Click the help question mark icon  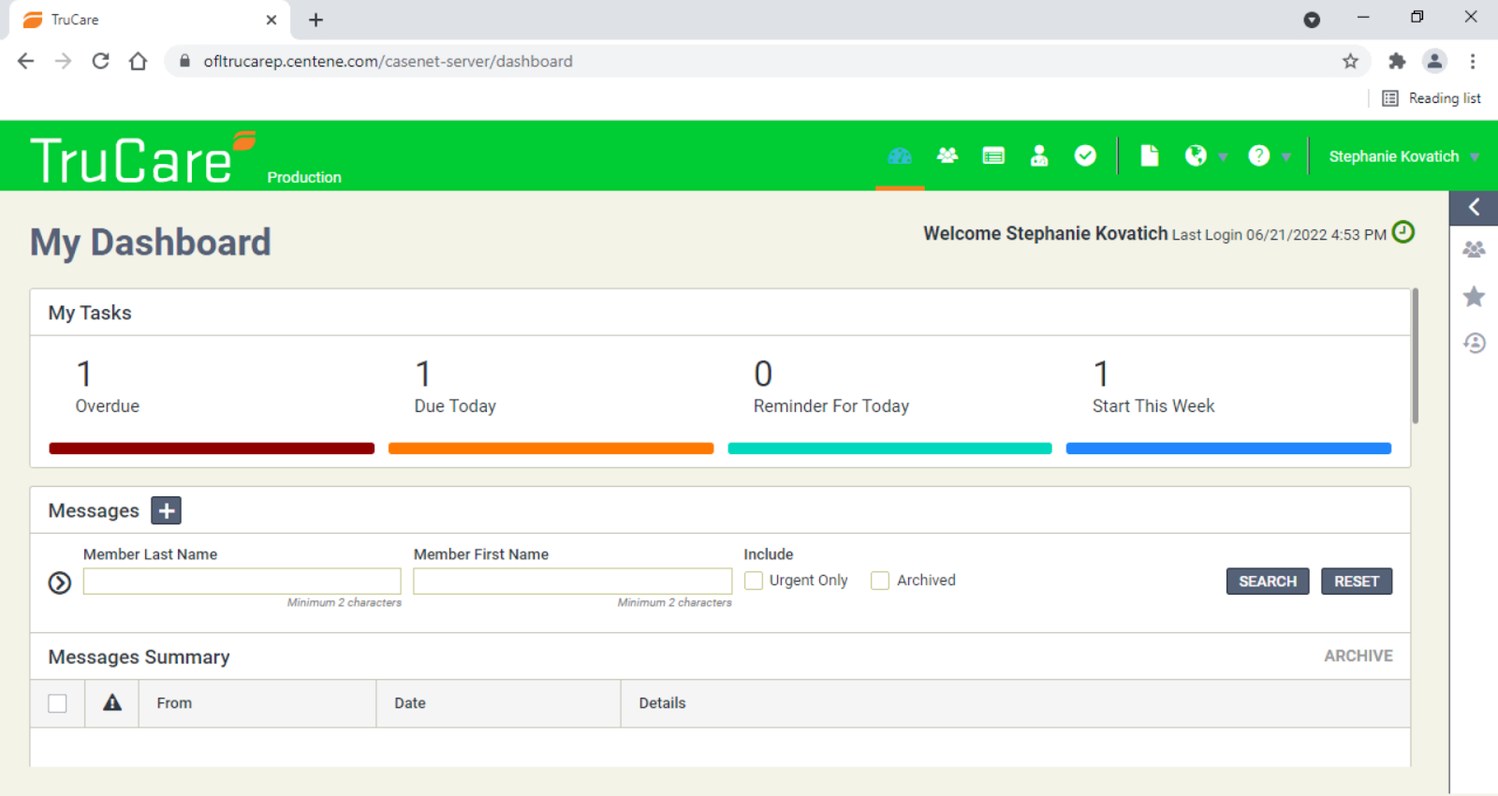pos(1259,155)
